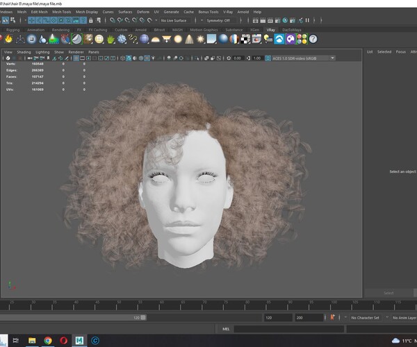Click the animation end field showing 200
The width and height of the screenshot is (417, 347).
coord(309,318)
